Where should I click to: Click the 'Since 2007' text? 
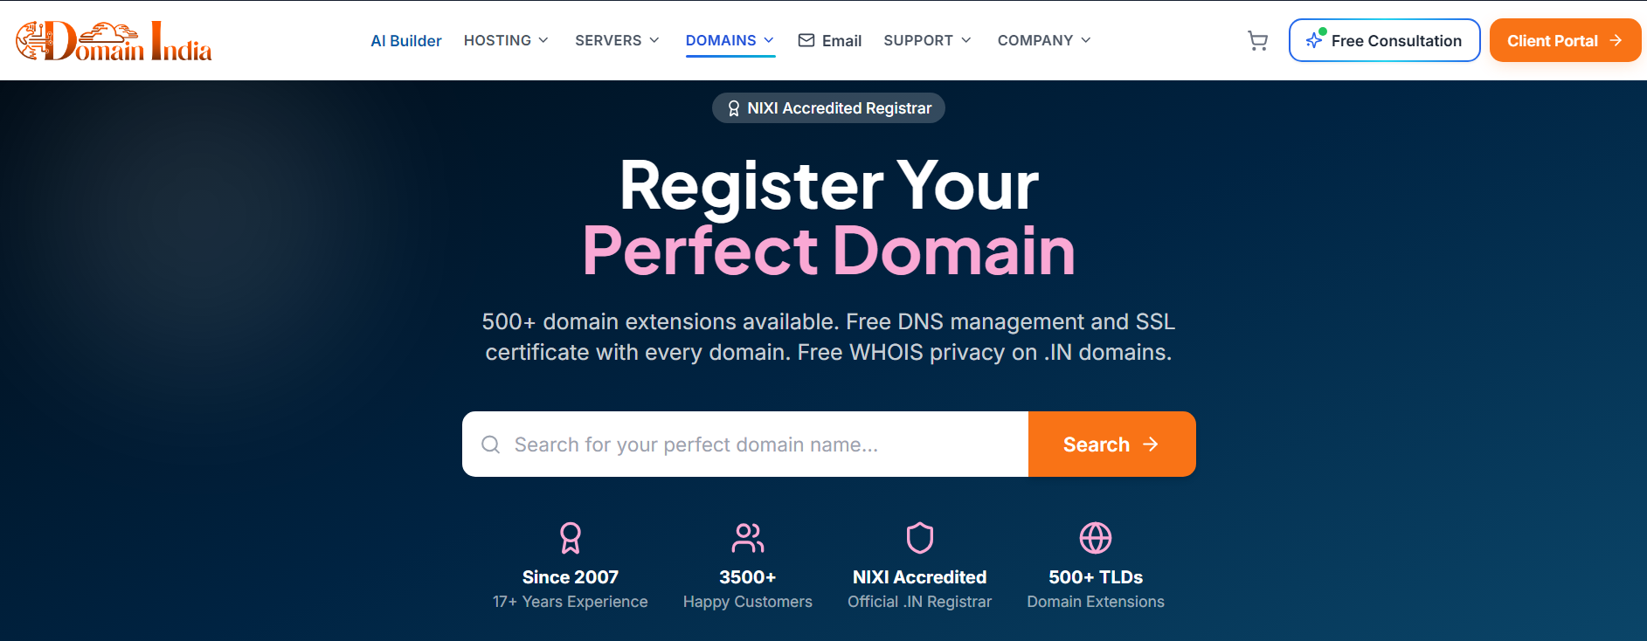coord(571,577)
